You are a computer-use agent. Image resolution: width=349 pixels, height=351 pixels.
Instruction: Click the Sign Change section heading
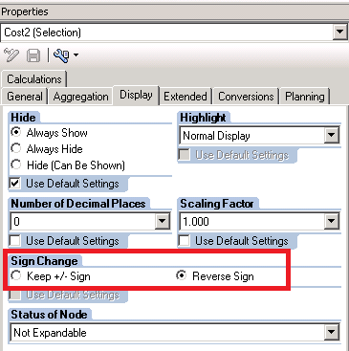pos(44,261)
